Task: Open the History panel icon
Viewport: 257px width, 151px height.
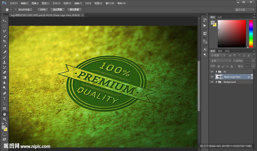Action: pos(205,20)
